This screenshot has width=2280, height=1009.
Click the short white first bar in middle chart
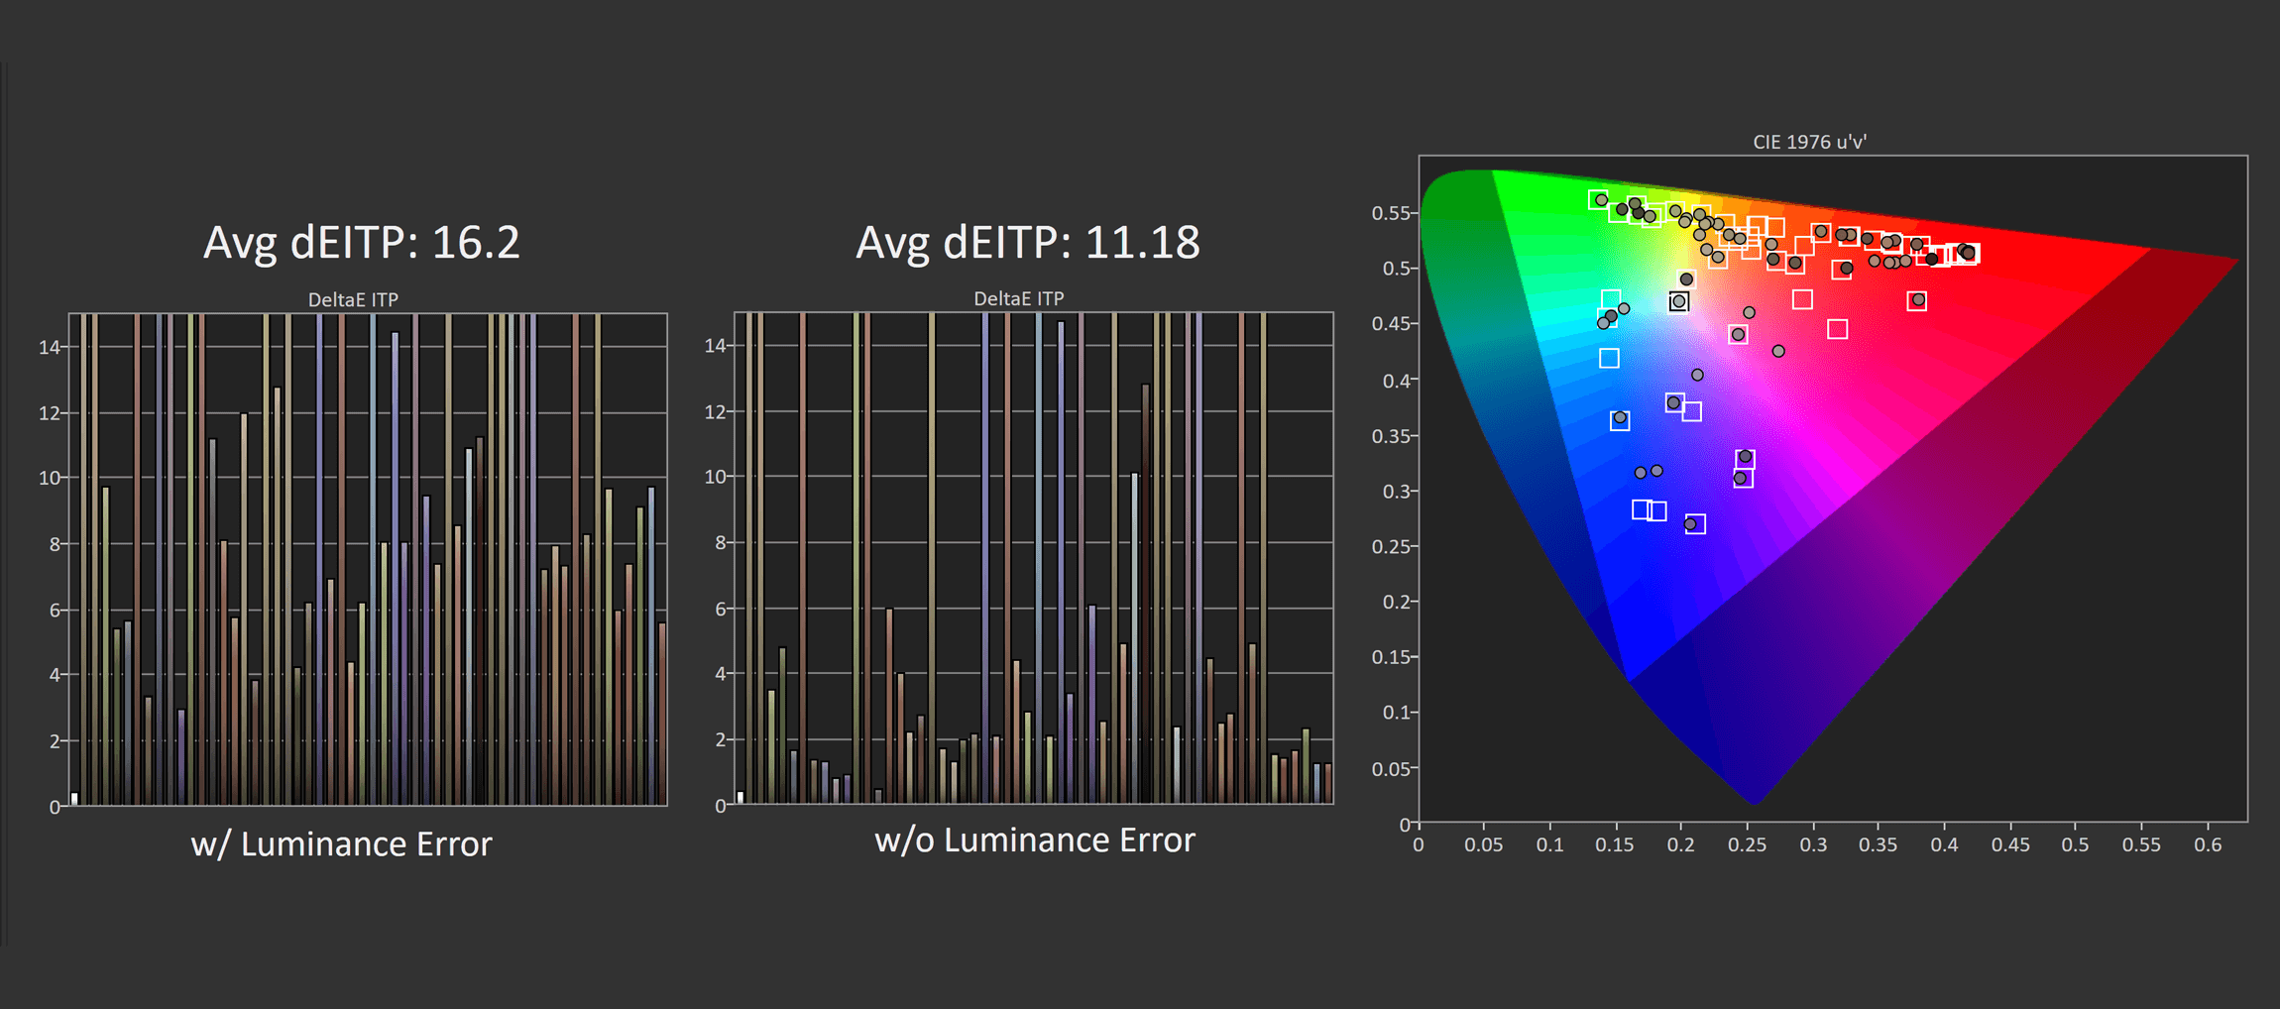pyautogui.click(x=741, y=797)
